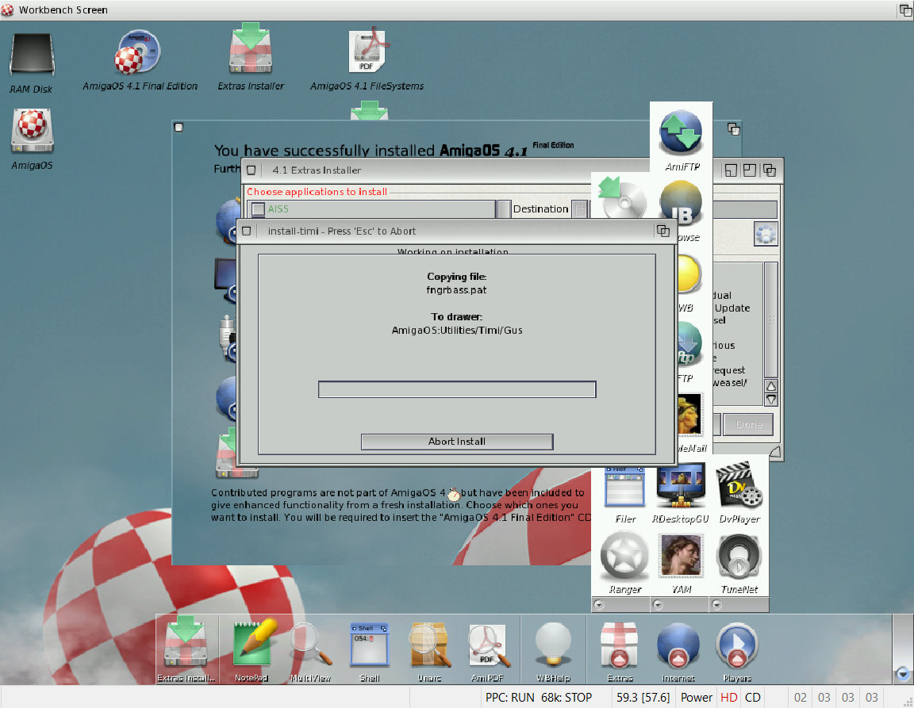This screenshot has width=914, height=708.
Task: Click the path AmigaOS:Utilities/Timi/Gus
Action: (x=457, y=331)
